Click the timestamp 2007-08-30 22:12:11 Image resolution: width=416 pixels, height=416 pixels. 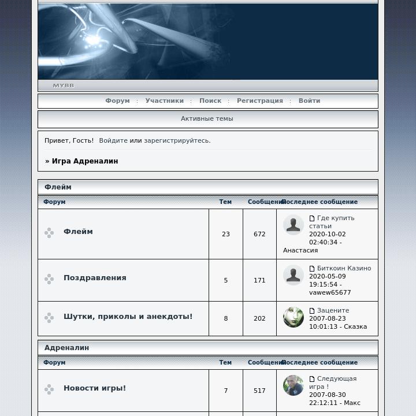(x=328, y=399)
